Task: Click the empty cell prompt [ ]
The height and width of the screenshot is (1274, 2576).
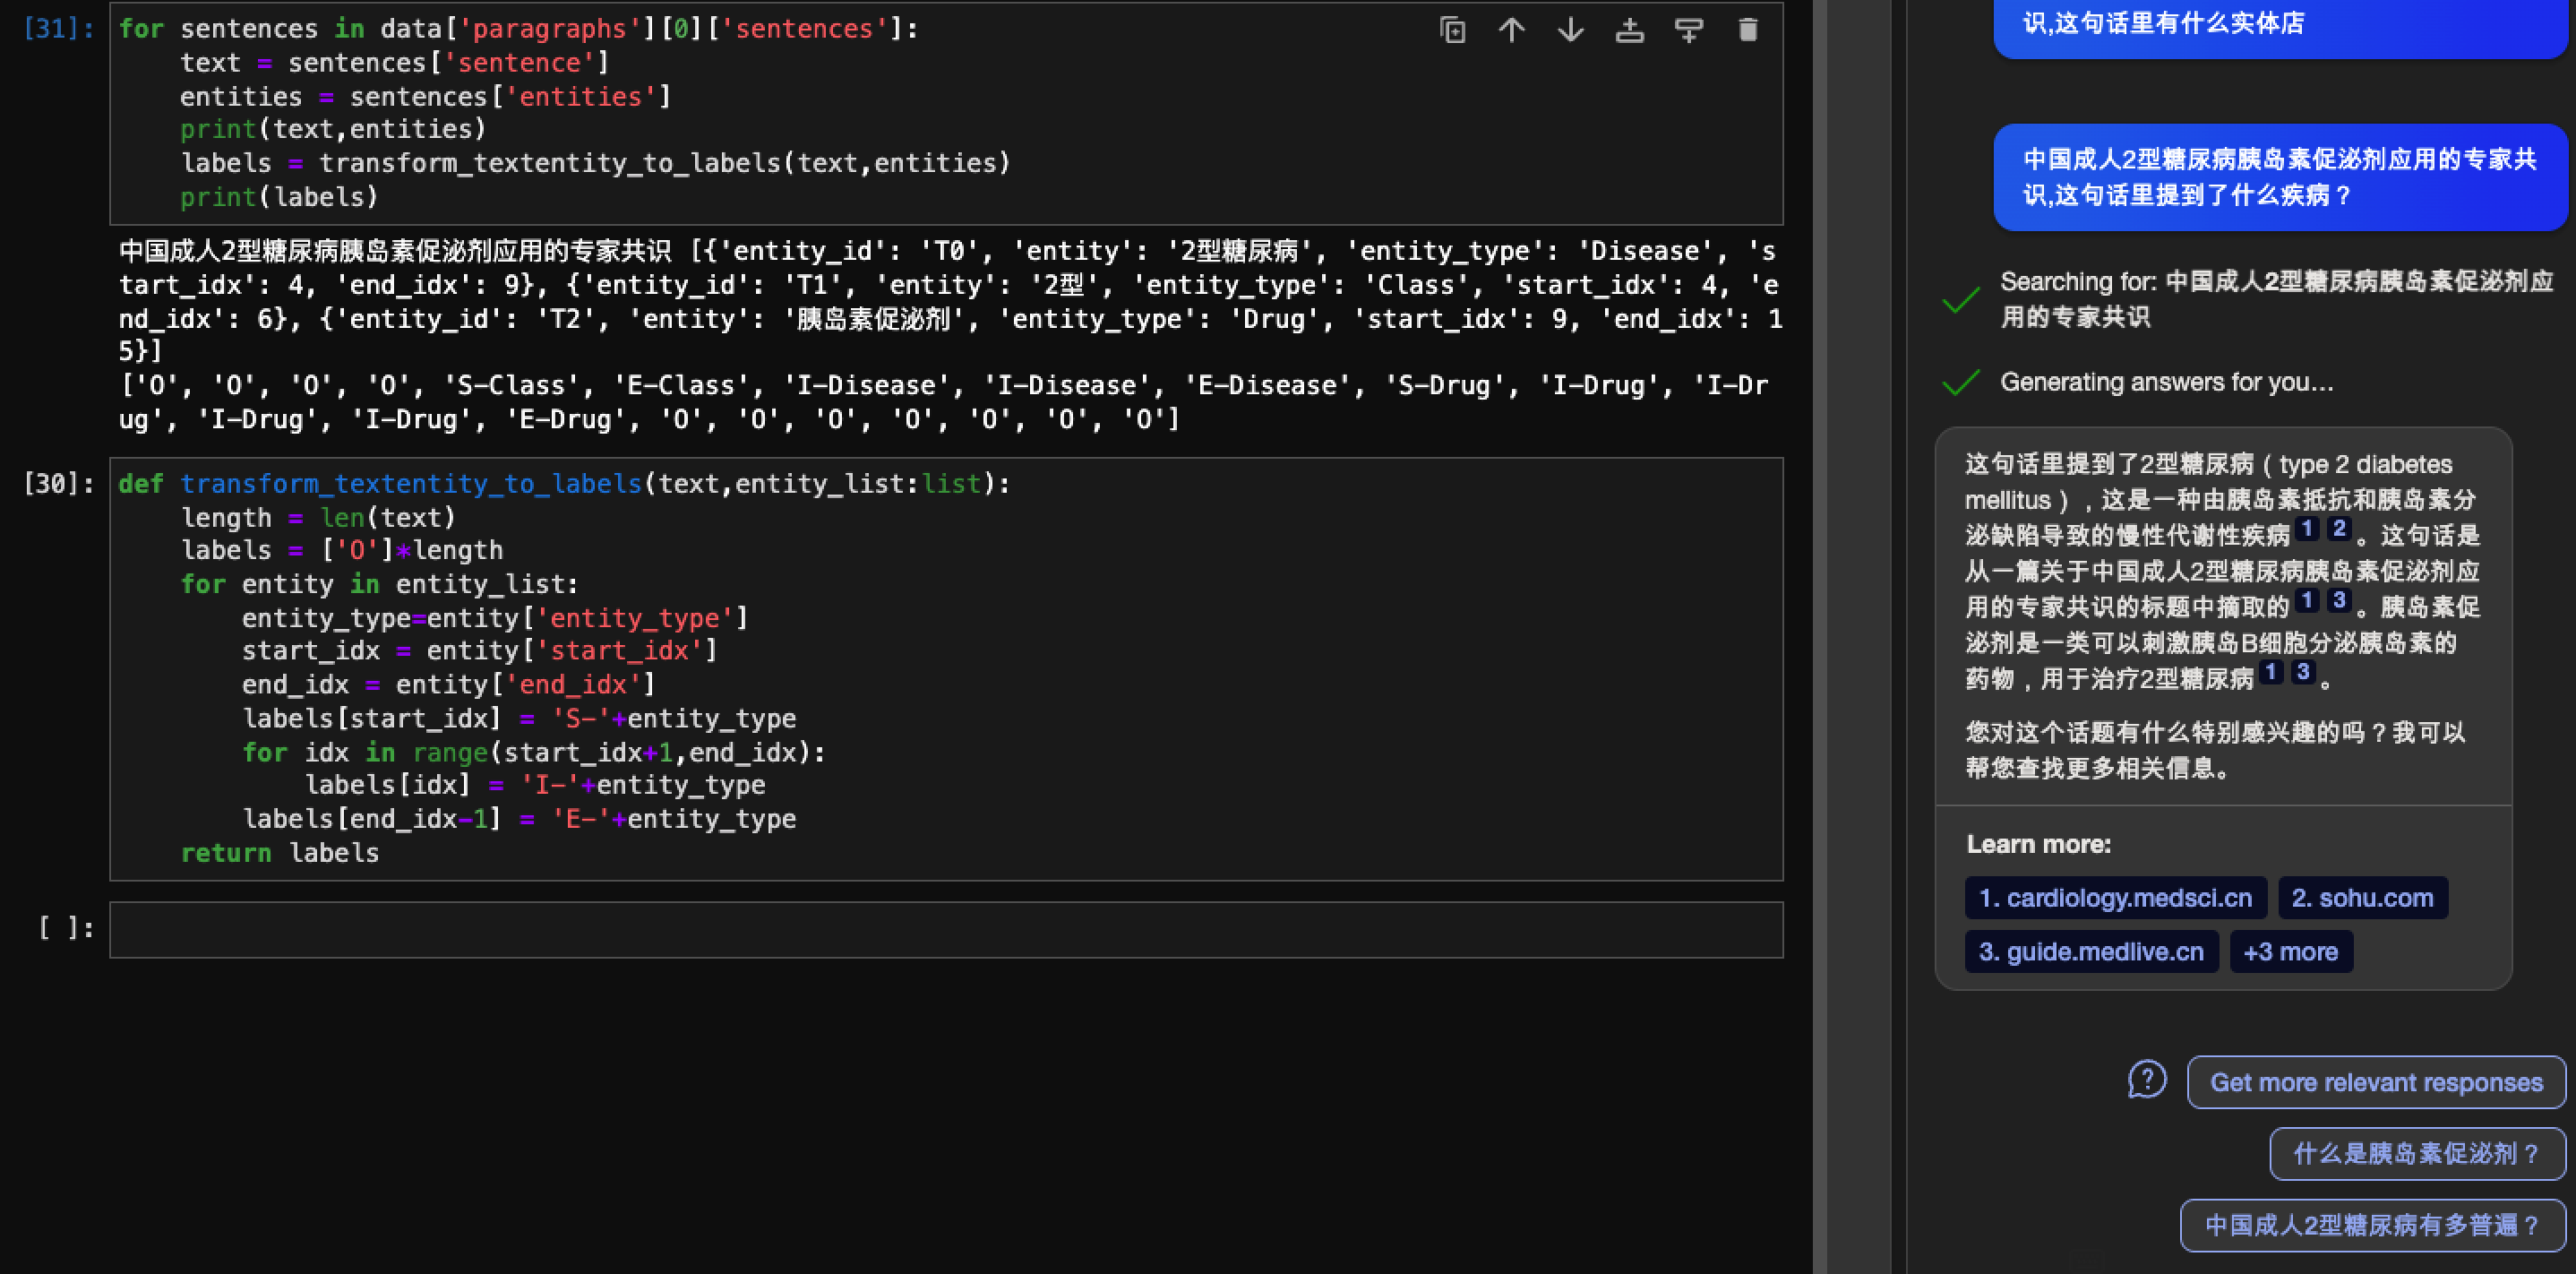Action: pyautogui.click(x=67, y=929)
